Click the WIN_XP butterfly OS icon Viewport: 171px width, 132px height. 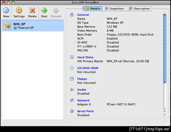pyautogui.click(x=7, y=26)
